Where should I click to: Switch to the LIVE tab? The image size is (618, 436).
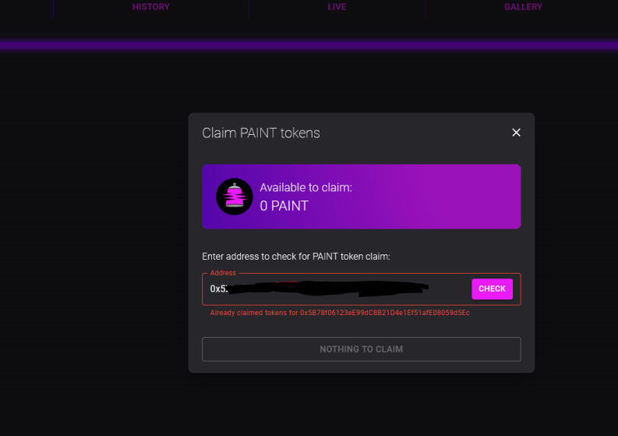[337, 7]
